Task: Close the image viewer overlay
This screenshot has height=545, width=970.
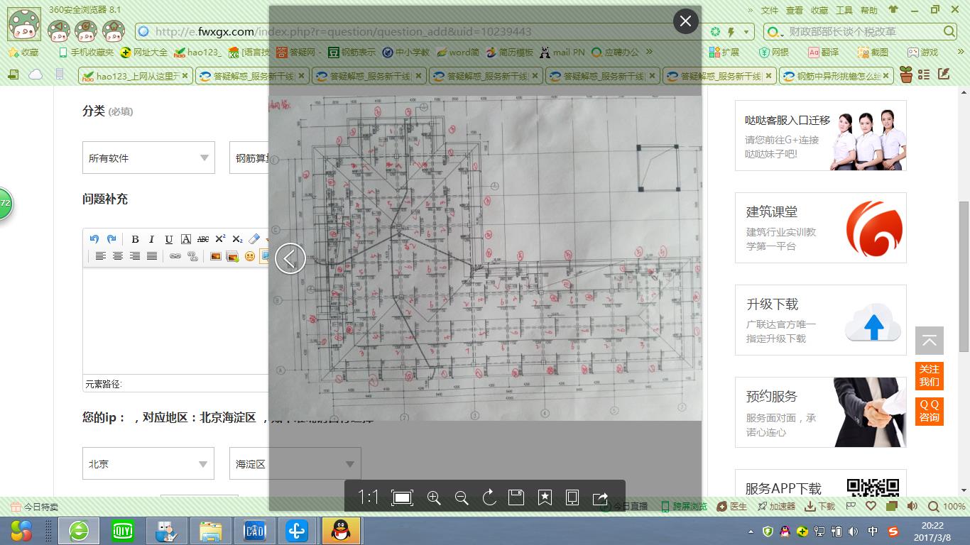Action: point(685,21)
